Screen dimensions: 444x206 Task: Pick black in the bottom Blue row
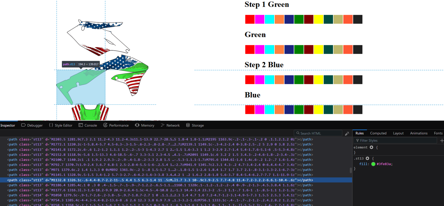coord(358,110)
